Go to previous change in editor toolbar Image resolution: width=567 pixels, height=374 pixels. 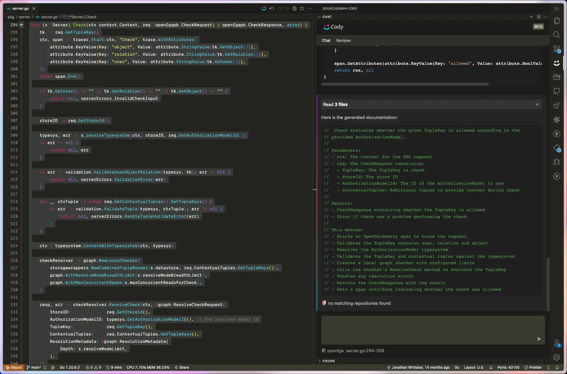[272, 9]
